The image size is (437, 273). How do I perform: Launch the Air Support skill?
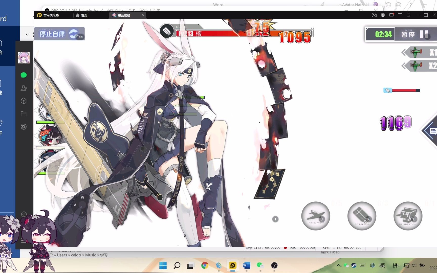tap(316, 216)
